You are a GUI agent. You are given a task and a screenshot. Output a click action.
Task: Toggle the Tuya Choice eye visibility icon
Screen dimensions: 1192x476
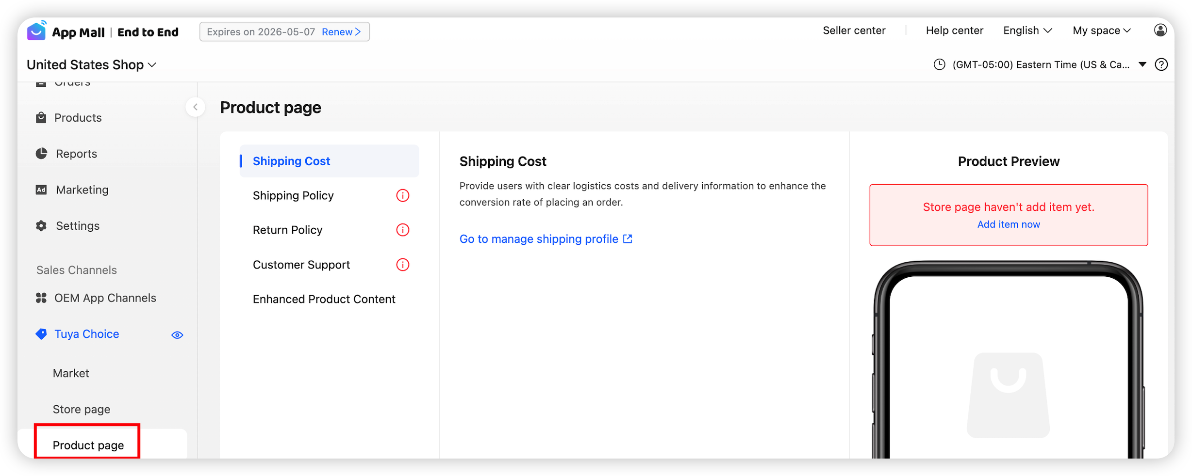point(177,335)
